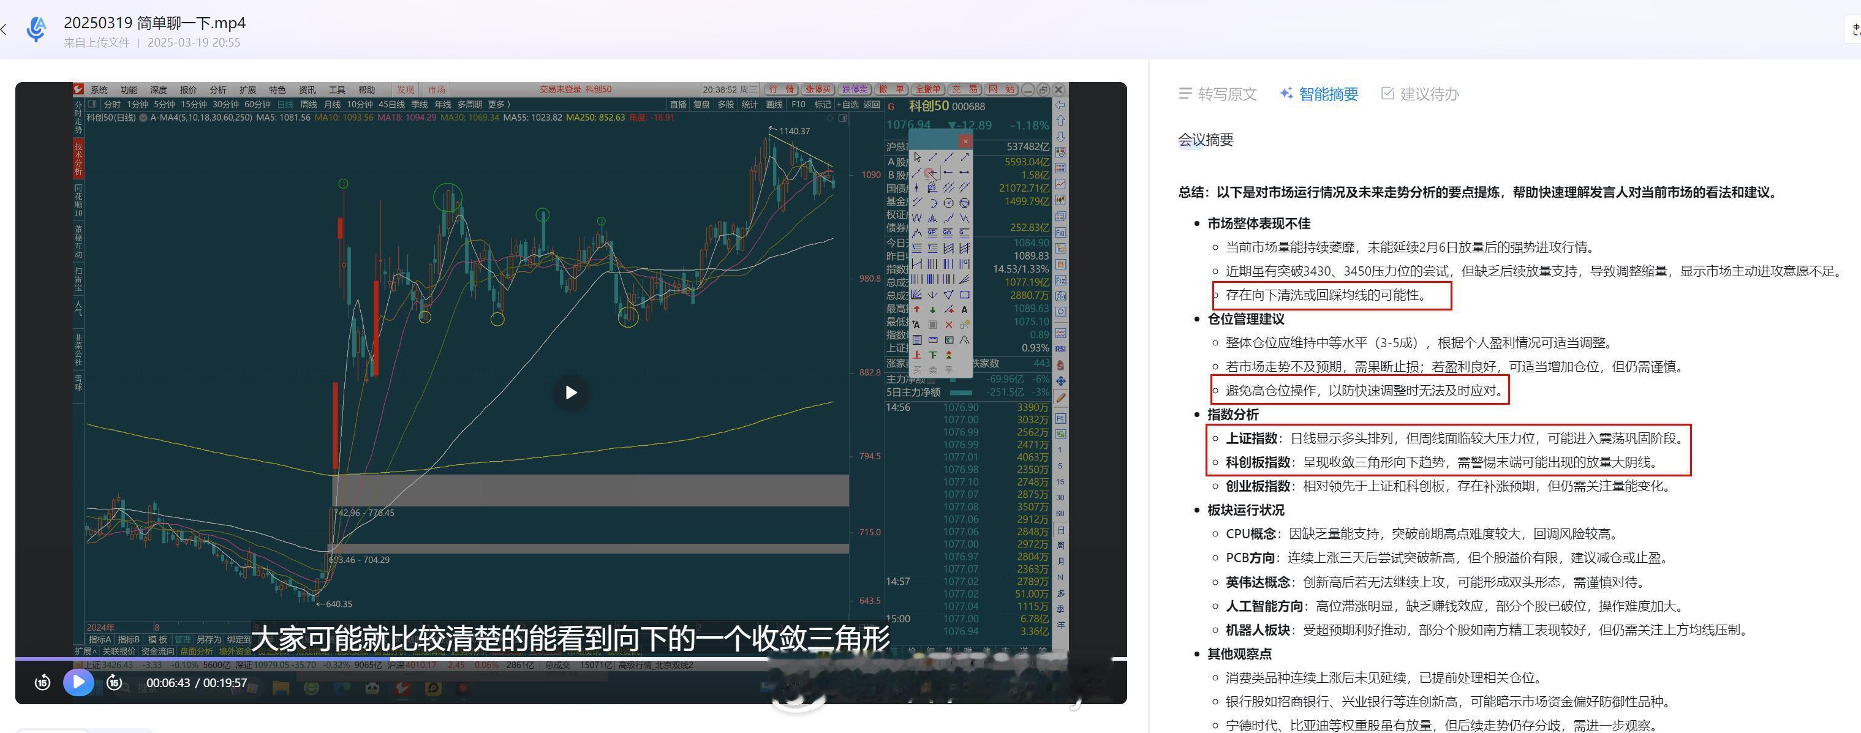1861x733 pixels.
Task: Open the 资金流向 bottom tab
Action: click(157, 652)
